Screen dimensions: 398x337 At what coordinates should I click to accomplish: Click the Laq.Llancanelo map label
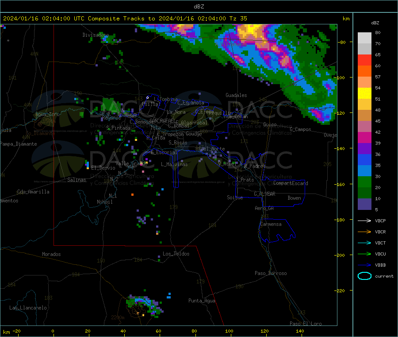pyautogui.click(x=28, y=308)
